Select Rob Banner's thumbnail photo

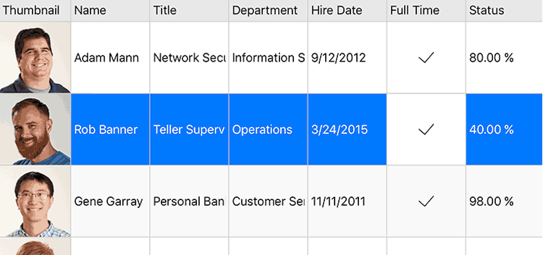(x=35, y=129)
